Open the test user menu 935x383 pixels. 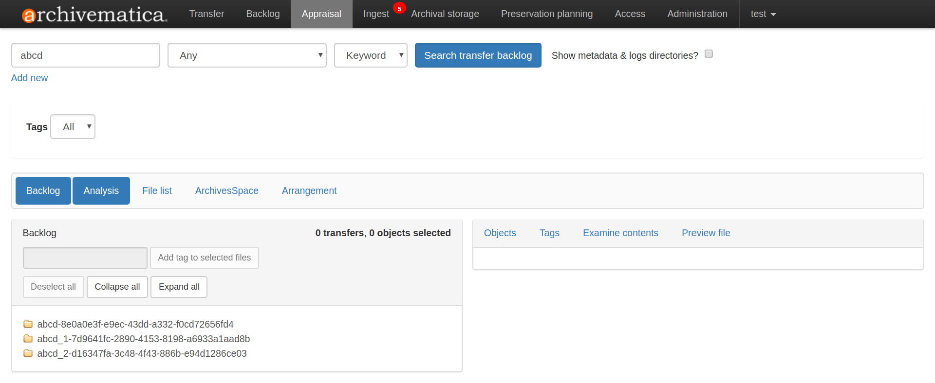(763, 14)
